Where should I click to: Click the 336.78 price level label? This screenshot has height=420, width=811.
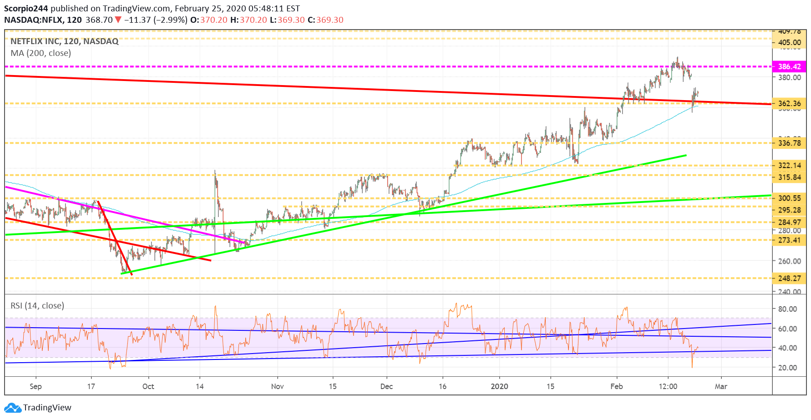point(789,143)
